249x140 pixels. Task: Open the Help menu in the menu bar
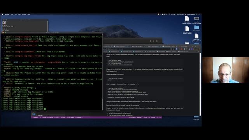pos(29,14)
